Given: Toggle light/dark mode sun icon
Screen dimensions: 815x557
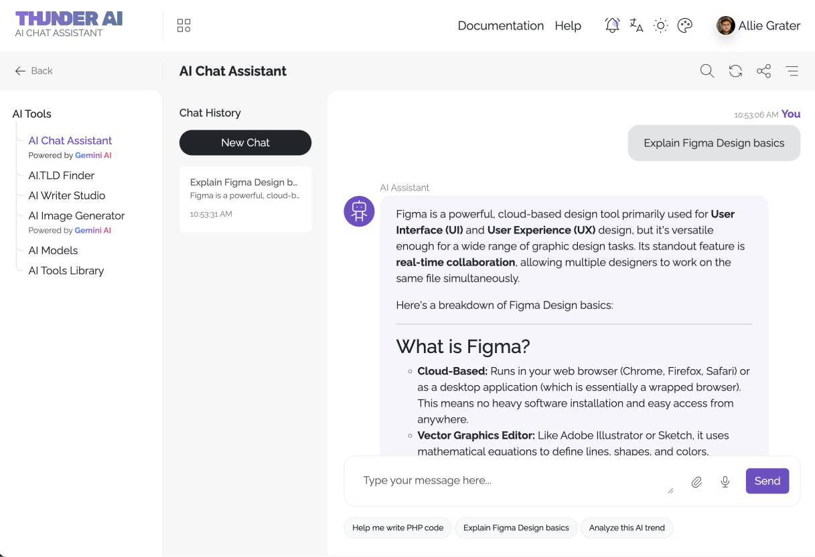Looking at the screenshot, I should [660, 25].
